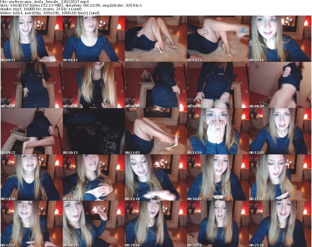The height and width of the screenshot is (247, 312).
Task: Select the thumbnail stamped 00:00:51
Action: point(32,39)
